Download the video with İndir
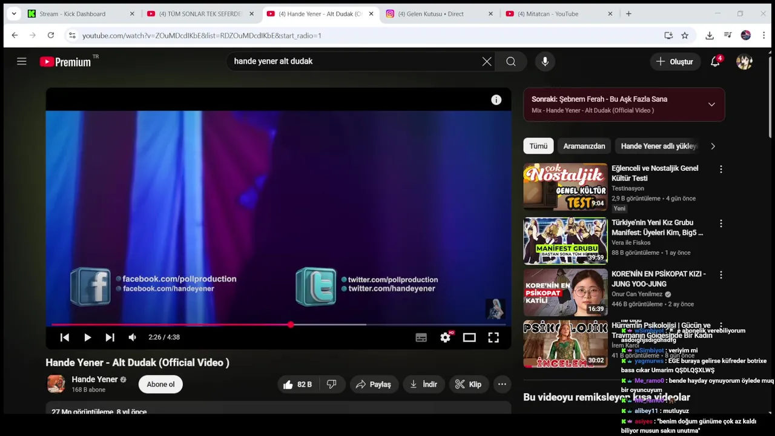 tap(424, 384)
